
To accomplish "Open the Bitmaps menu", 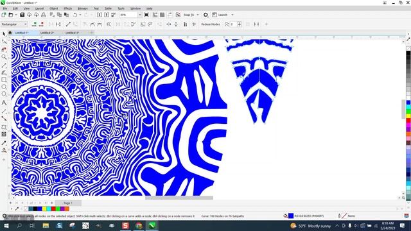I will pos(83,8).
